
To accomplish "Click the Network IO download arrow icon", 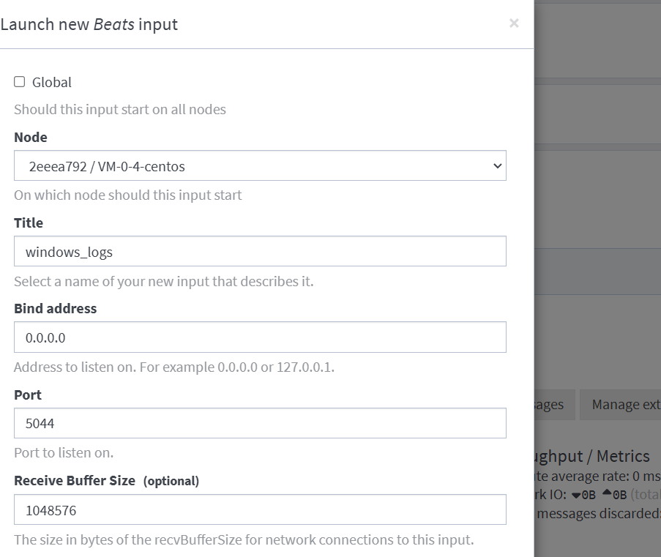I will click(576, 496).
